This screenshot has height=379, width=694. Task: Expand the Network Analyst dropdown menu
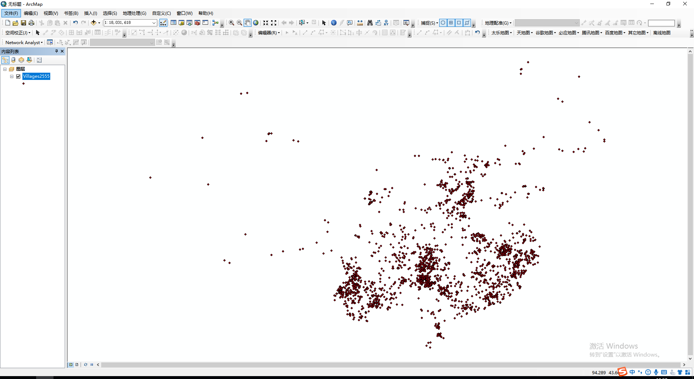[24, 42]
